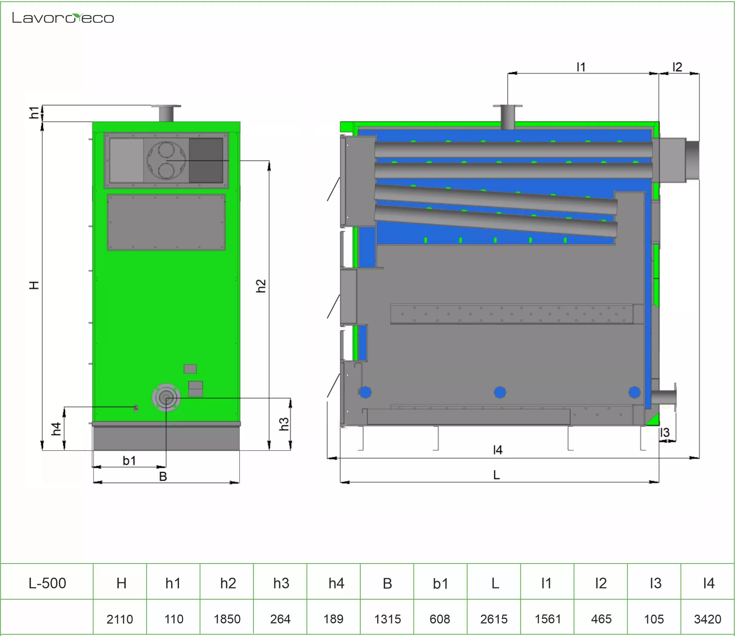Click the Lavoro eco logo
Viewport: 735px width, 636px height.
tap(63, 18)
